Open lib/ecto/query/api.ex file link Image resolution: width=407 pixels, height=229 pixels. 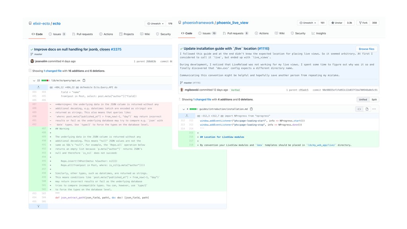pos(66,80)
